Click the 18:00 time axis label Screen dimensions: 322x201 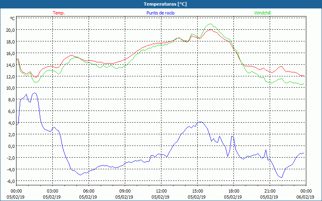point(234,191)
